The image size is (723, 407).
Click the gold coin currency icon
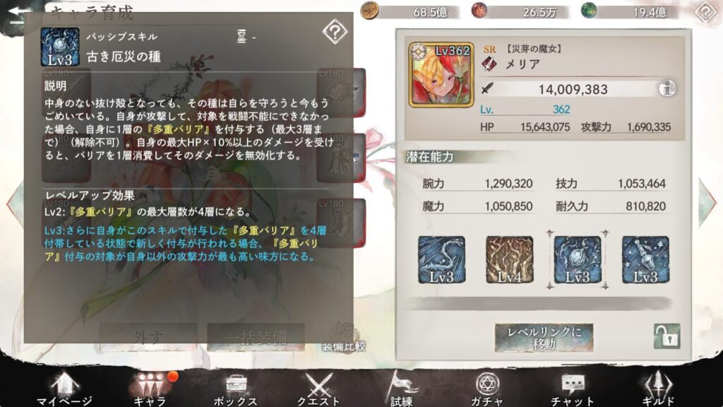(369, 11)
